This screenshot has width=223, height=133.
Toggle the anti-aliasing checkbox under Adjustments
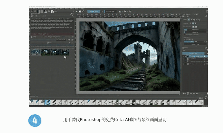184,39
